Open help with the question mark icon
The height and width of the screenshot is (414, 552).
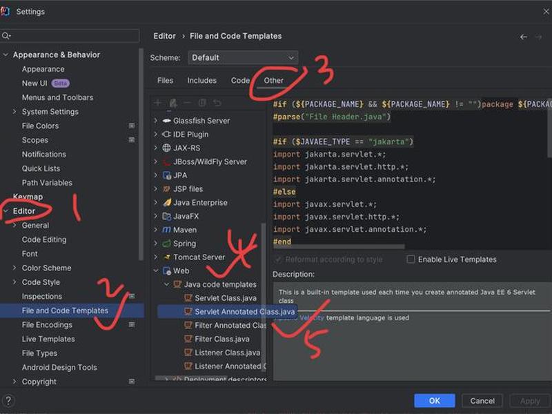click(8, 400)
